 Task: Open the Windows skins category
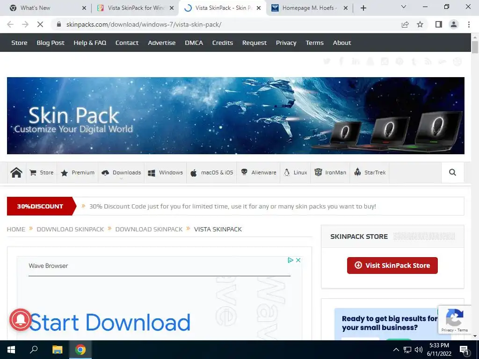tap(165, 172)
